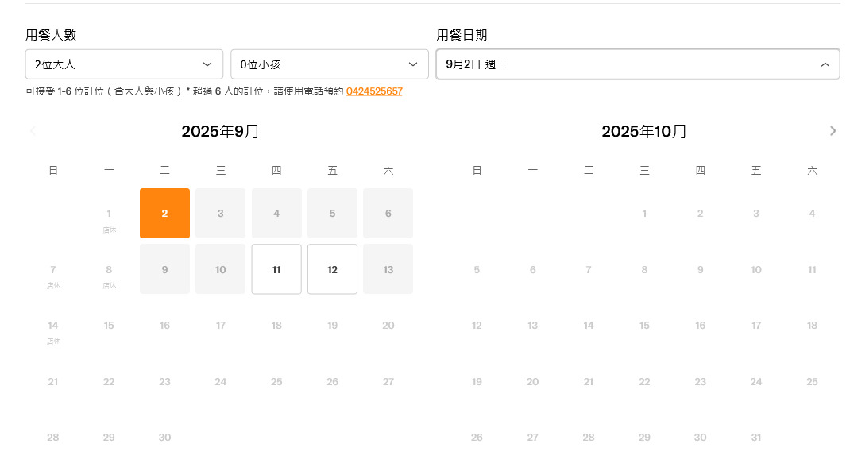
Task: Select Saturday September 13 date cell
Action: (x=388, y=269)
